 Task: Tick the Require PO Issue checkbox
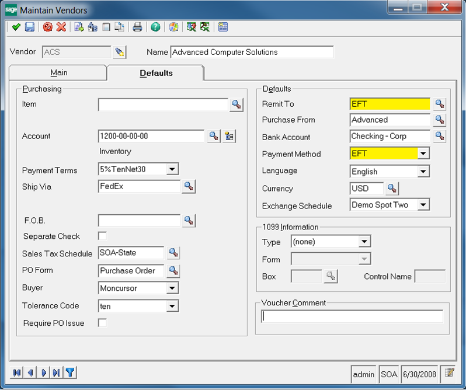pyautogui.click(x=103, y=323)
